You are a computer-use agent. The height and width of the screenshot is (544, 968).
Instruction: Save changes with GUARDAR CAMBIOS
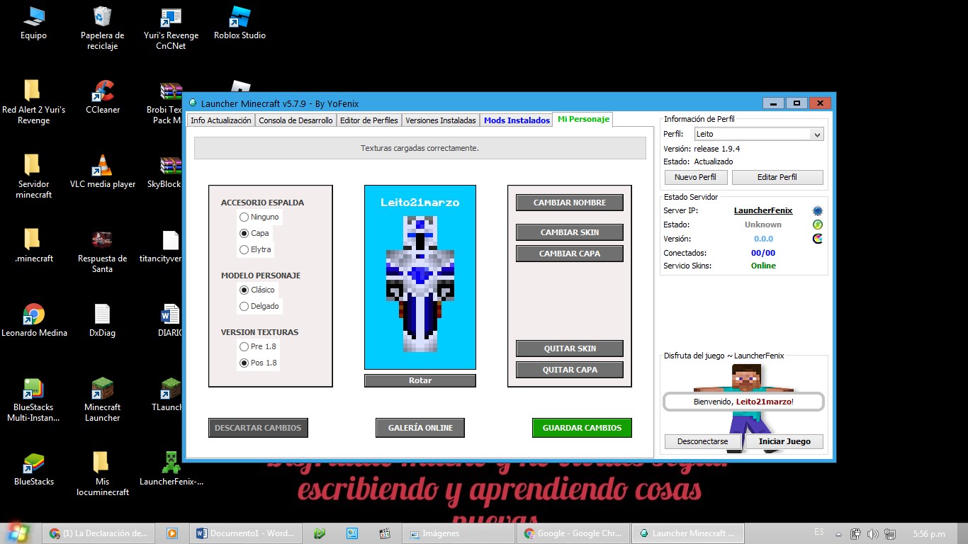[x=582, y=428]
